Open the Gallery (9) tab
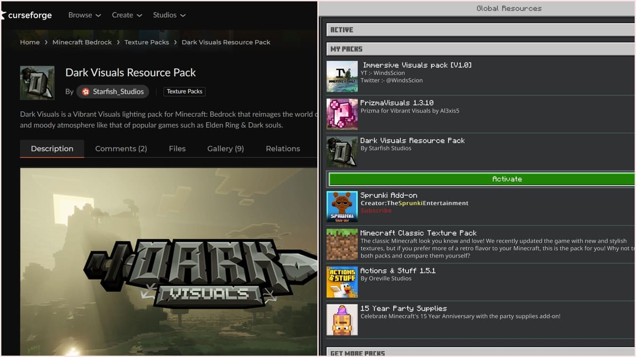The width and height of the screenshot is (636, 357). click(225, 149)
